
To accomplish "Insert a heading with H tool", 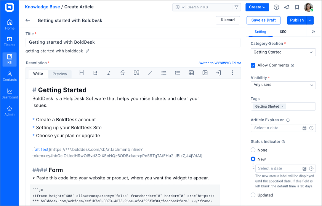I will coord(82,73).
